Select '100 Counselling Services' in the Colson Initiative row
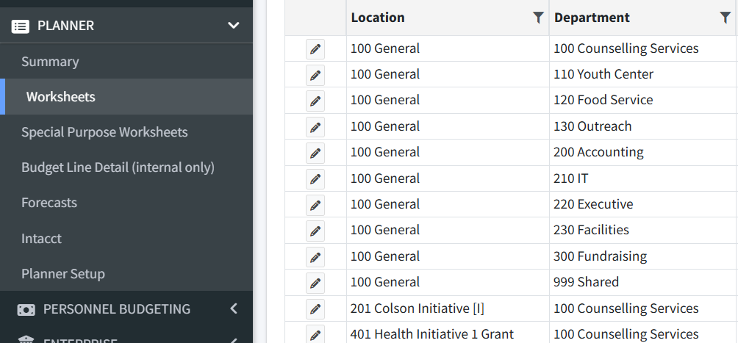This screenshot has height=343, width=738. click(642, 308)
